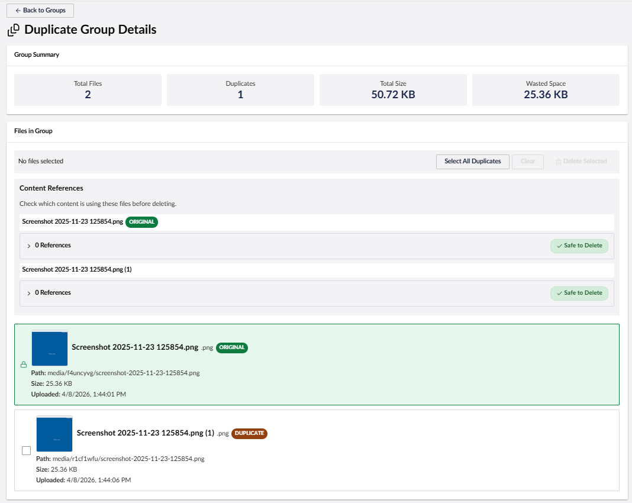Click the Duplicate Group Details page title

pyautogui.click(x=91, y=30)
